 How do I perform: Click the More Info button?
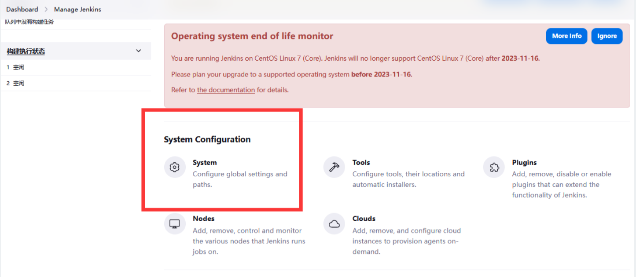567,36
